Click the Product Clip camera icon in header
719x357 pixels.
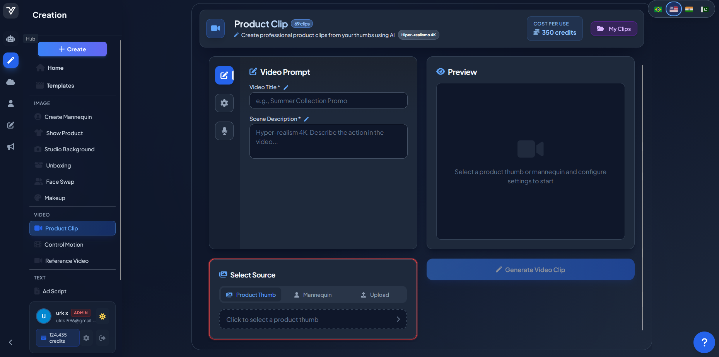pos(215,29)
